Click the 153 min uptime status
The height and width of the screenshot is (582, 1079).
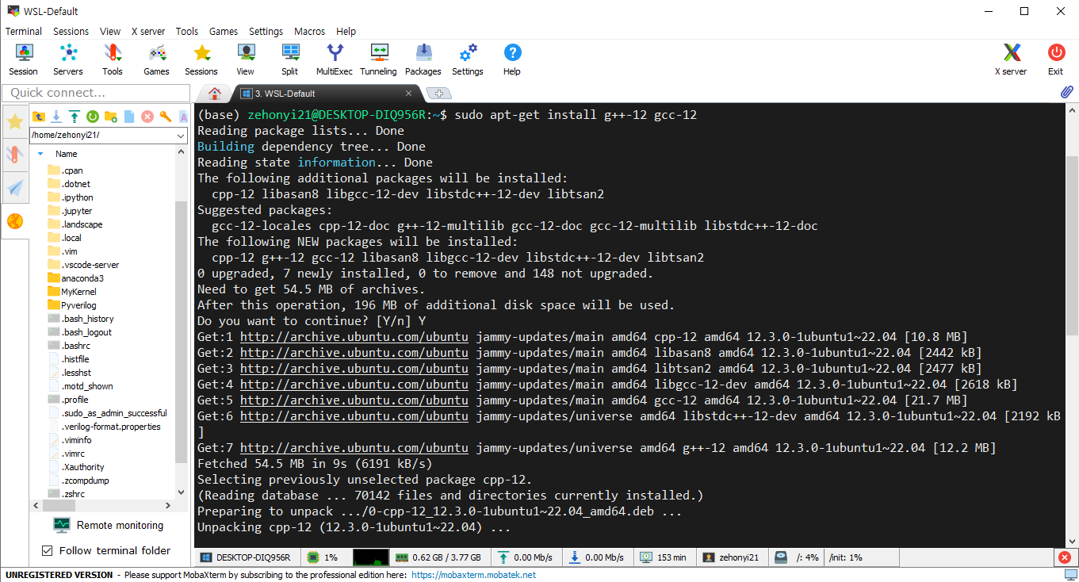pyautogui.click(x=664, y=557)
